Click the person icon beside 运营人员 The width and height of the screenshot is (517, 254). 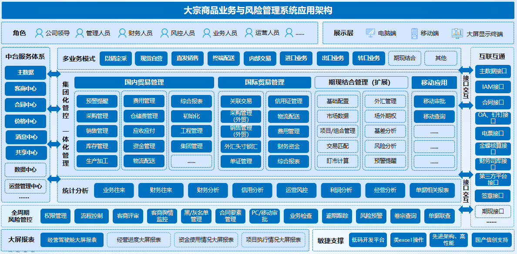249,33
